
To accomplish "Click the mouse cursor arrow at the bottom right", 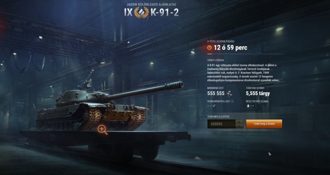I will 270,154.
